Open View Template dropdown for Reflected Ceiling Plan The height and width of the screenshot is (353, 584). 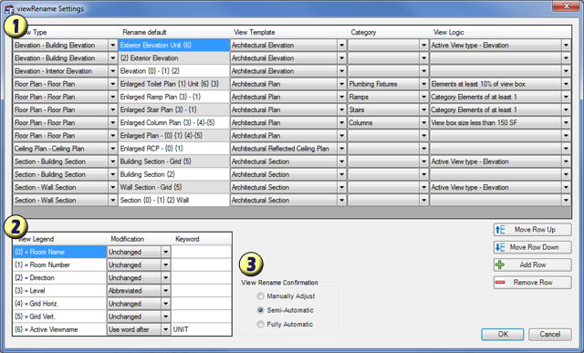pyautogui.click(x=342, y=149)
